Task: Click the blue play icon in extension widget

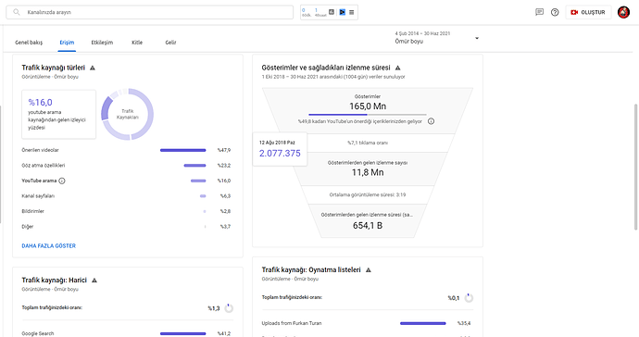Action: pyautogui.click(x=343, y=12)
